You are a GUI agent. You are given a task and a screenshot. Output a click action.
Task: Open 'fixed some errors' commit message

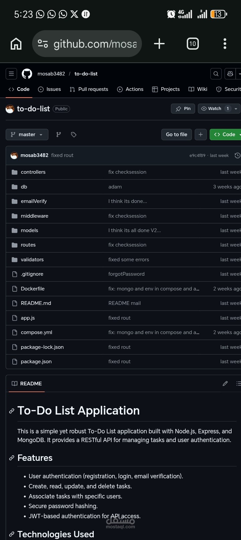pyautogui.click(x=129, y=260)
